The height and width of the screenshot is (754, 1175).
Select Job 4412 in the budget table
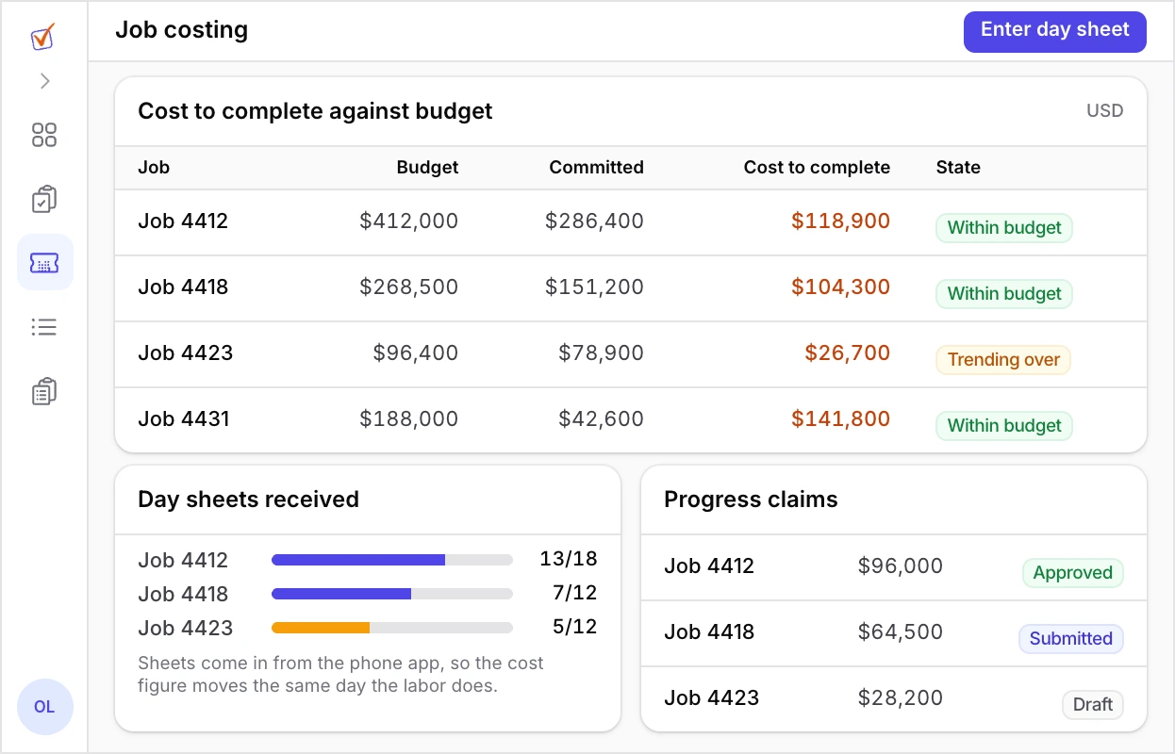(183, 221)
